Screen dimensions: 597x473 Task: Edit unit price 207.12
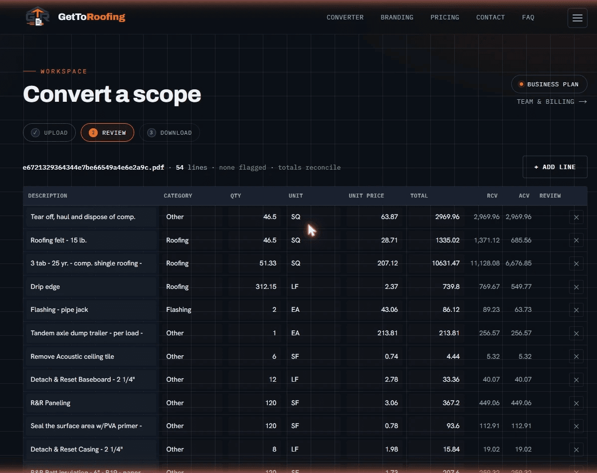point(374,263)
